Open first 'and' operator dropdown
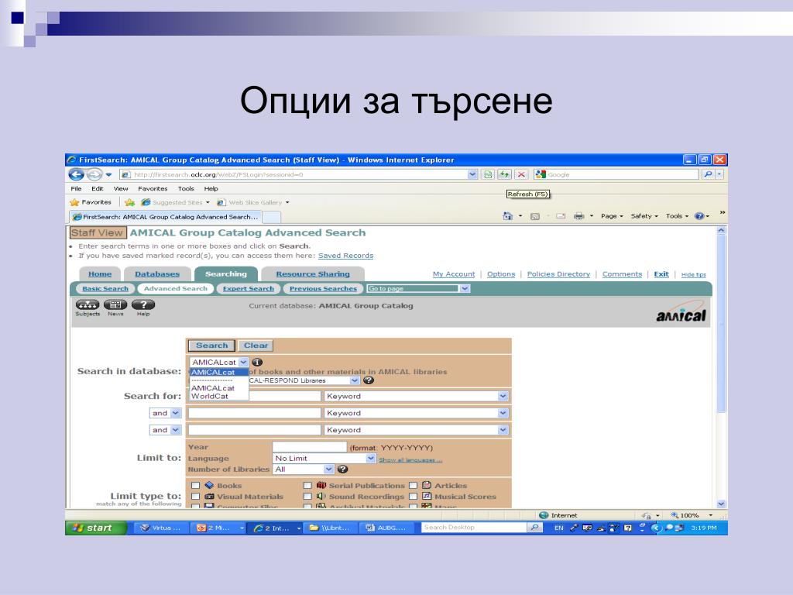Viewport: 793px width, 595px height. coord(165,413)
